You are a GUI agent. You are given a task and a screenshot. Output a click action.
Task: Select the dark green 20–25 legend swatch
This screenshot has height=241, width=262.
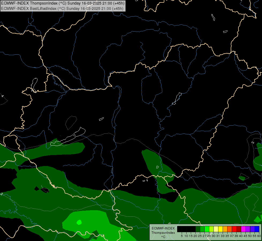tap(198, 229)
